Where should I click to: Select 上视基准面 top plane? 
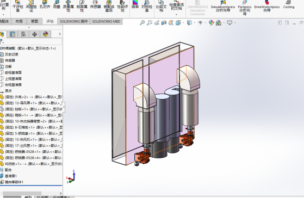(x=13, y=78)
